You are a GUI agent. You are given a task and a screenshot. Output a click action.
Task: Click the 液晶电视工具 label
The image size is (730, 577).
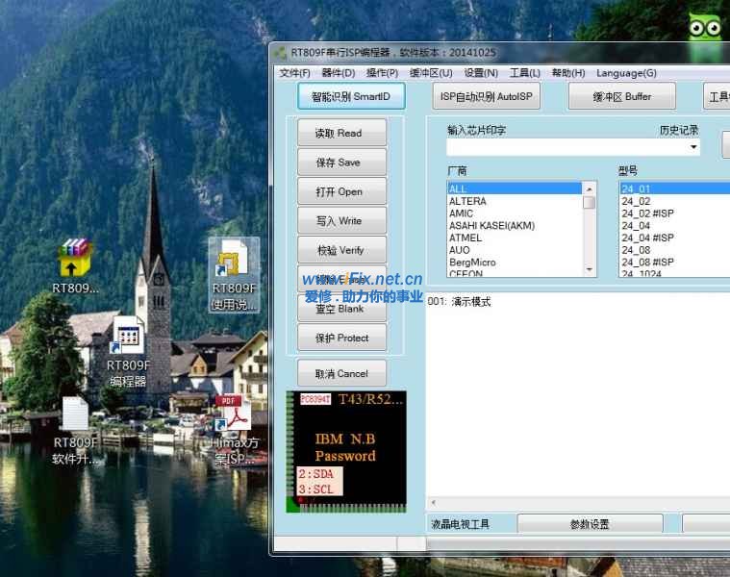[x=460, y=524]
